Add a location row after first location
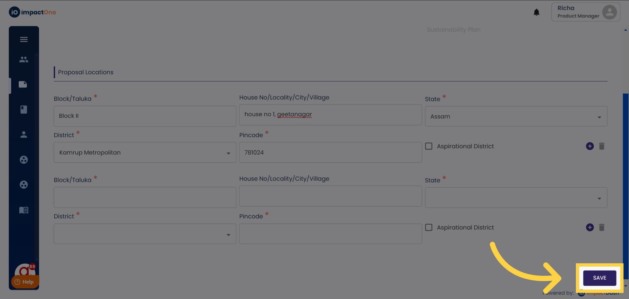This screenshot has width=629, height=299. click(590, 146)
